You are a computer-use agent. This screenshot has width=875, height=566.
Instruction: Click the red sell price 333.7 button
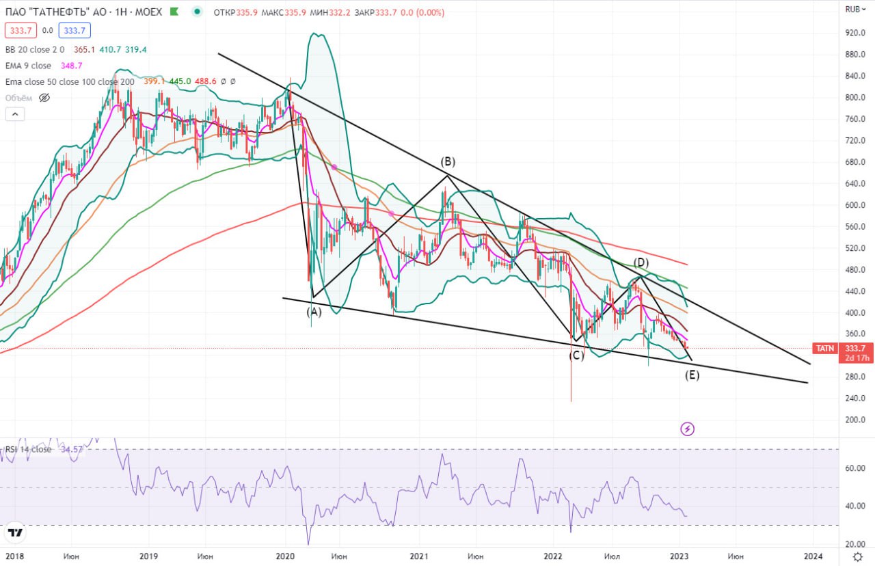pos(21,30)
